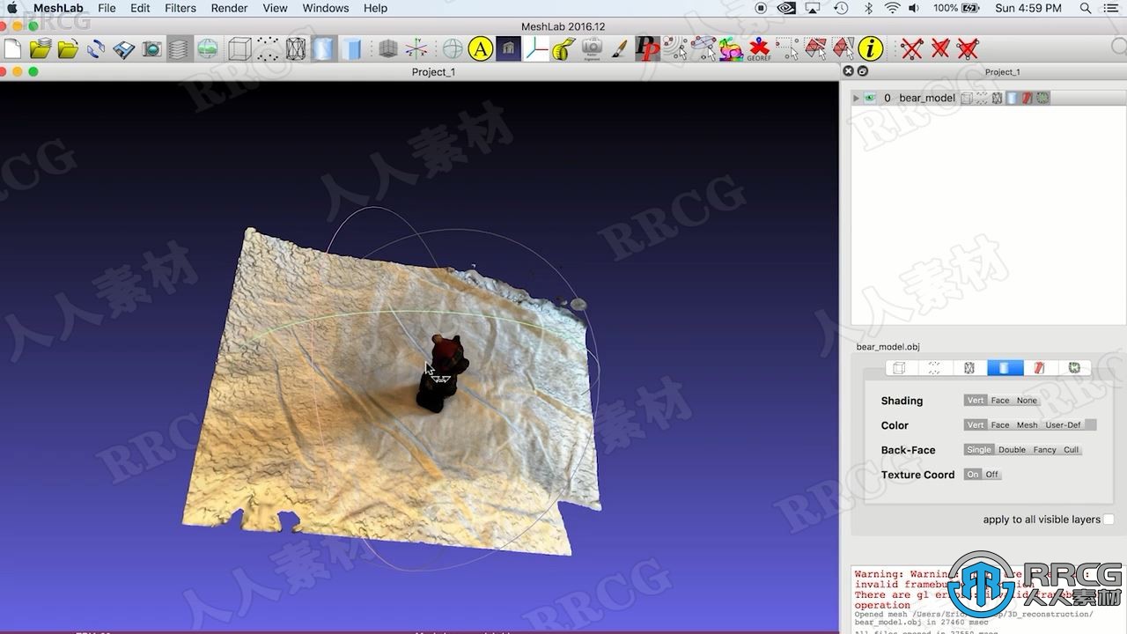
Task: Open macOS Spotlight search
Action: (x=1085, y=8)
